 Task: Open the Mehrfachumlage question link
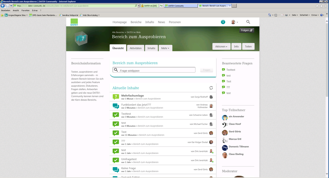[x=132, y=96]
